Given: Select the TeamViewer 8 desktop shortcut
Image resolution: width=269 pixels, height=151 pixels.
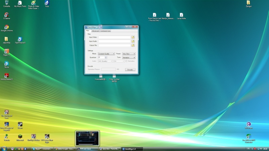Looking at the screenshot, I should tap(20, 40).
